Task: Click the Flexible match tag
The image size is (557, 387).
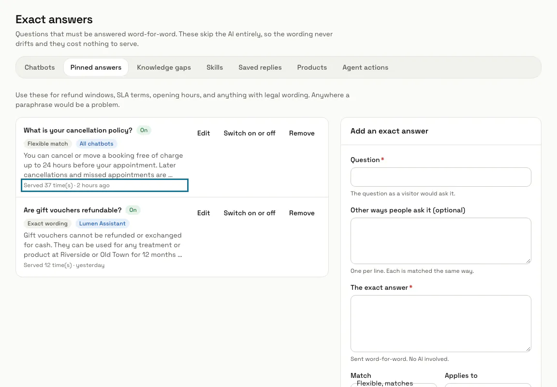Action: (47, 144)
